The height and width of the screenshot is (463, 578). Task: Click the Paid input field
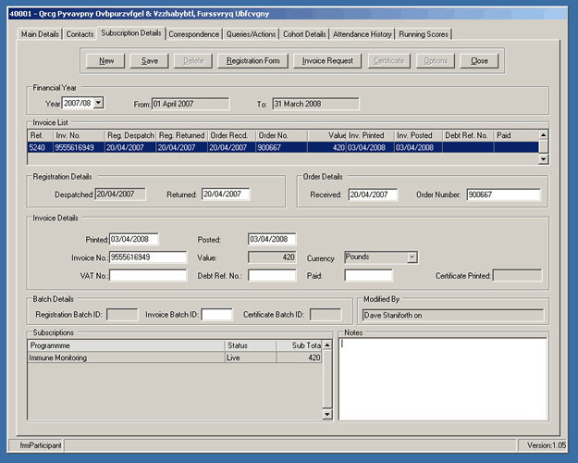point(369,275)
